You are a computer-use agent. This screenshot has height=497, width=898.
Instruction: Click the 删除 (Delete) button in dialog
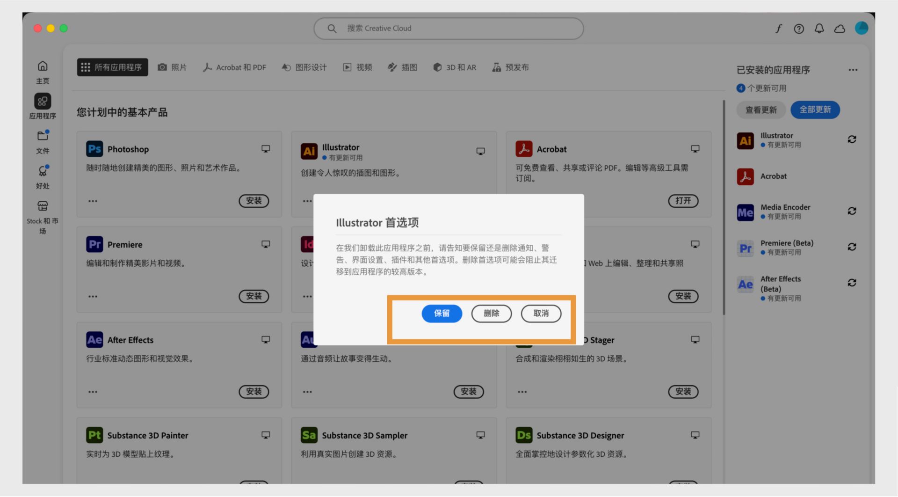point(491,314)
